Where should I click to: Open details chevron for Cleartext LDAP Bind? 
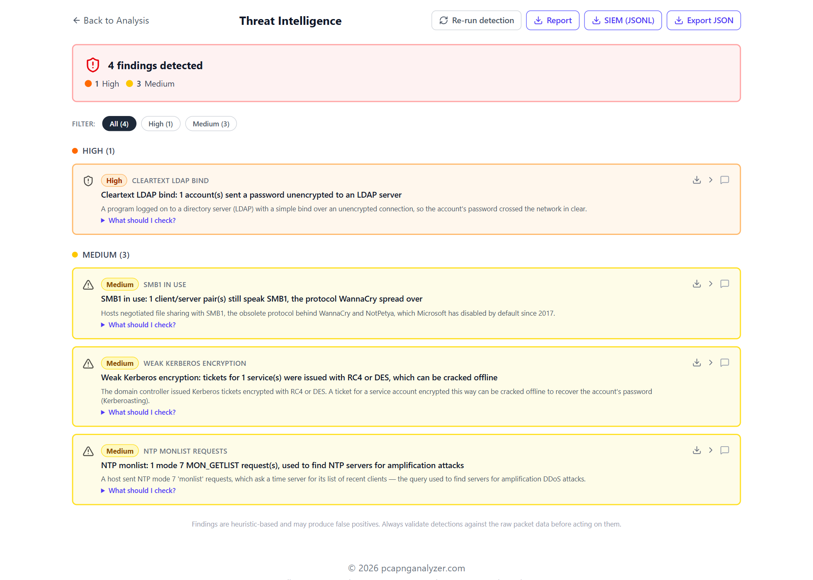pos(711,180)
